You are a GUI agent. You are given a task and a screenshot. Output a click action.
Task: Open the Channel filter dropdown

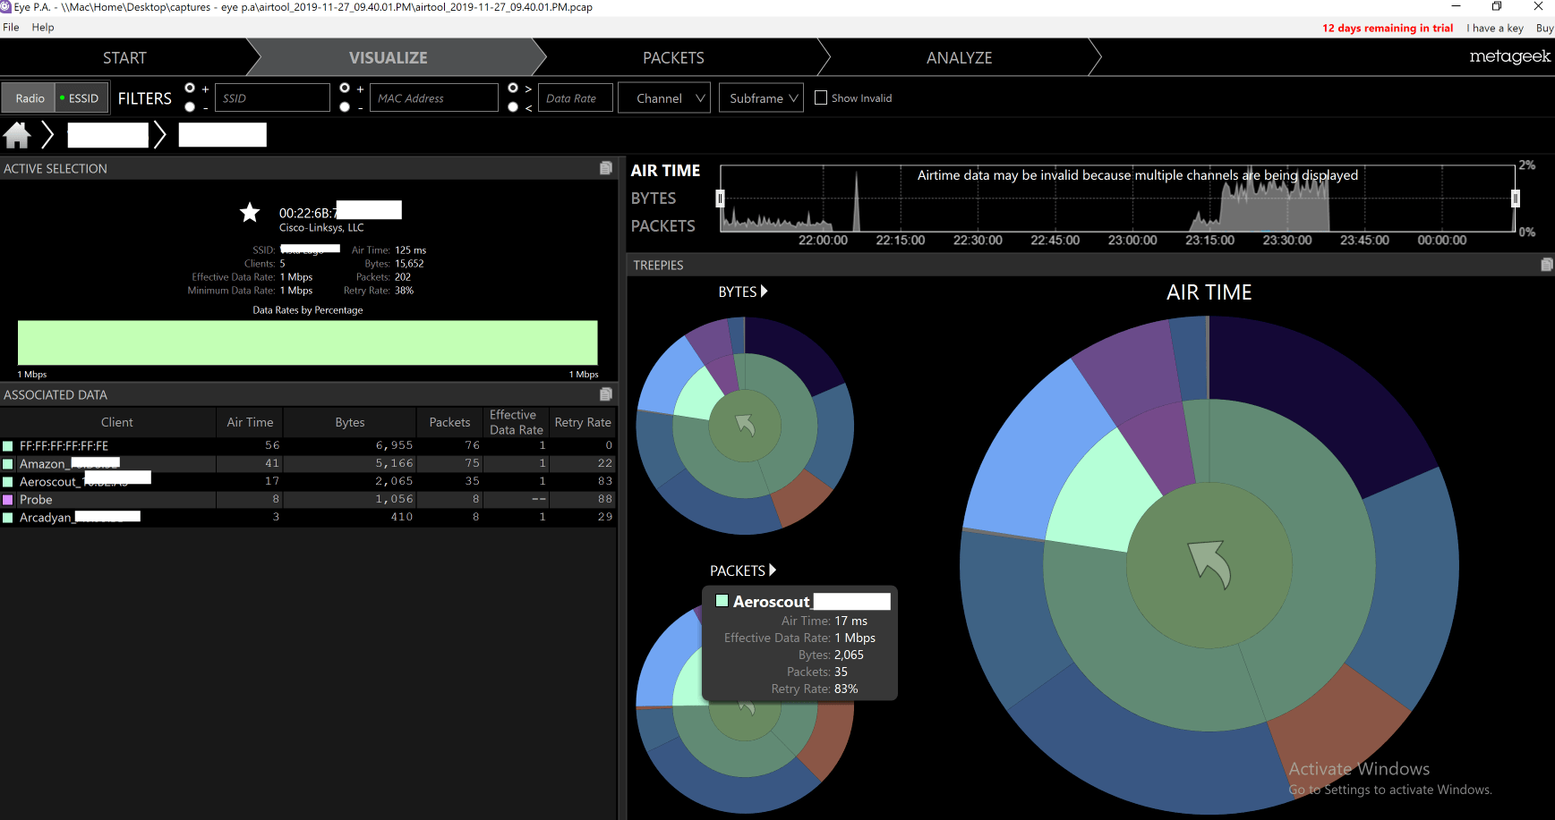(664, 98)
